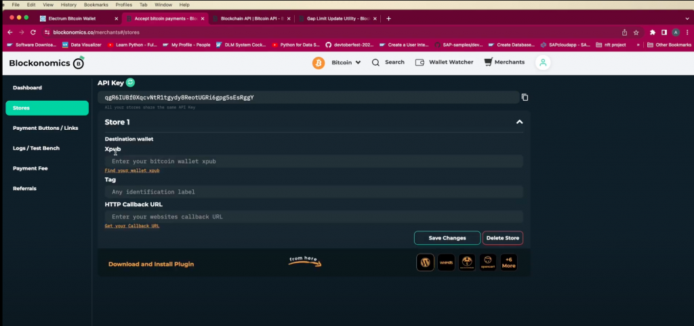The image size is (694, 326).
Task: Open Merchants in the top navigation
Action: pyautogui.click(x=504, y=62)
